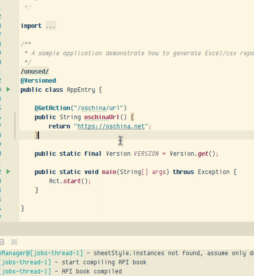
Task: Select the AppEntry class name
Action: point(81,90)
